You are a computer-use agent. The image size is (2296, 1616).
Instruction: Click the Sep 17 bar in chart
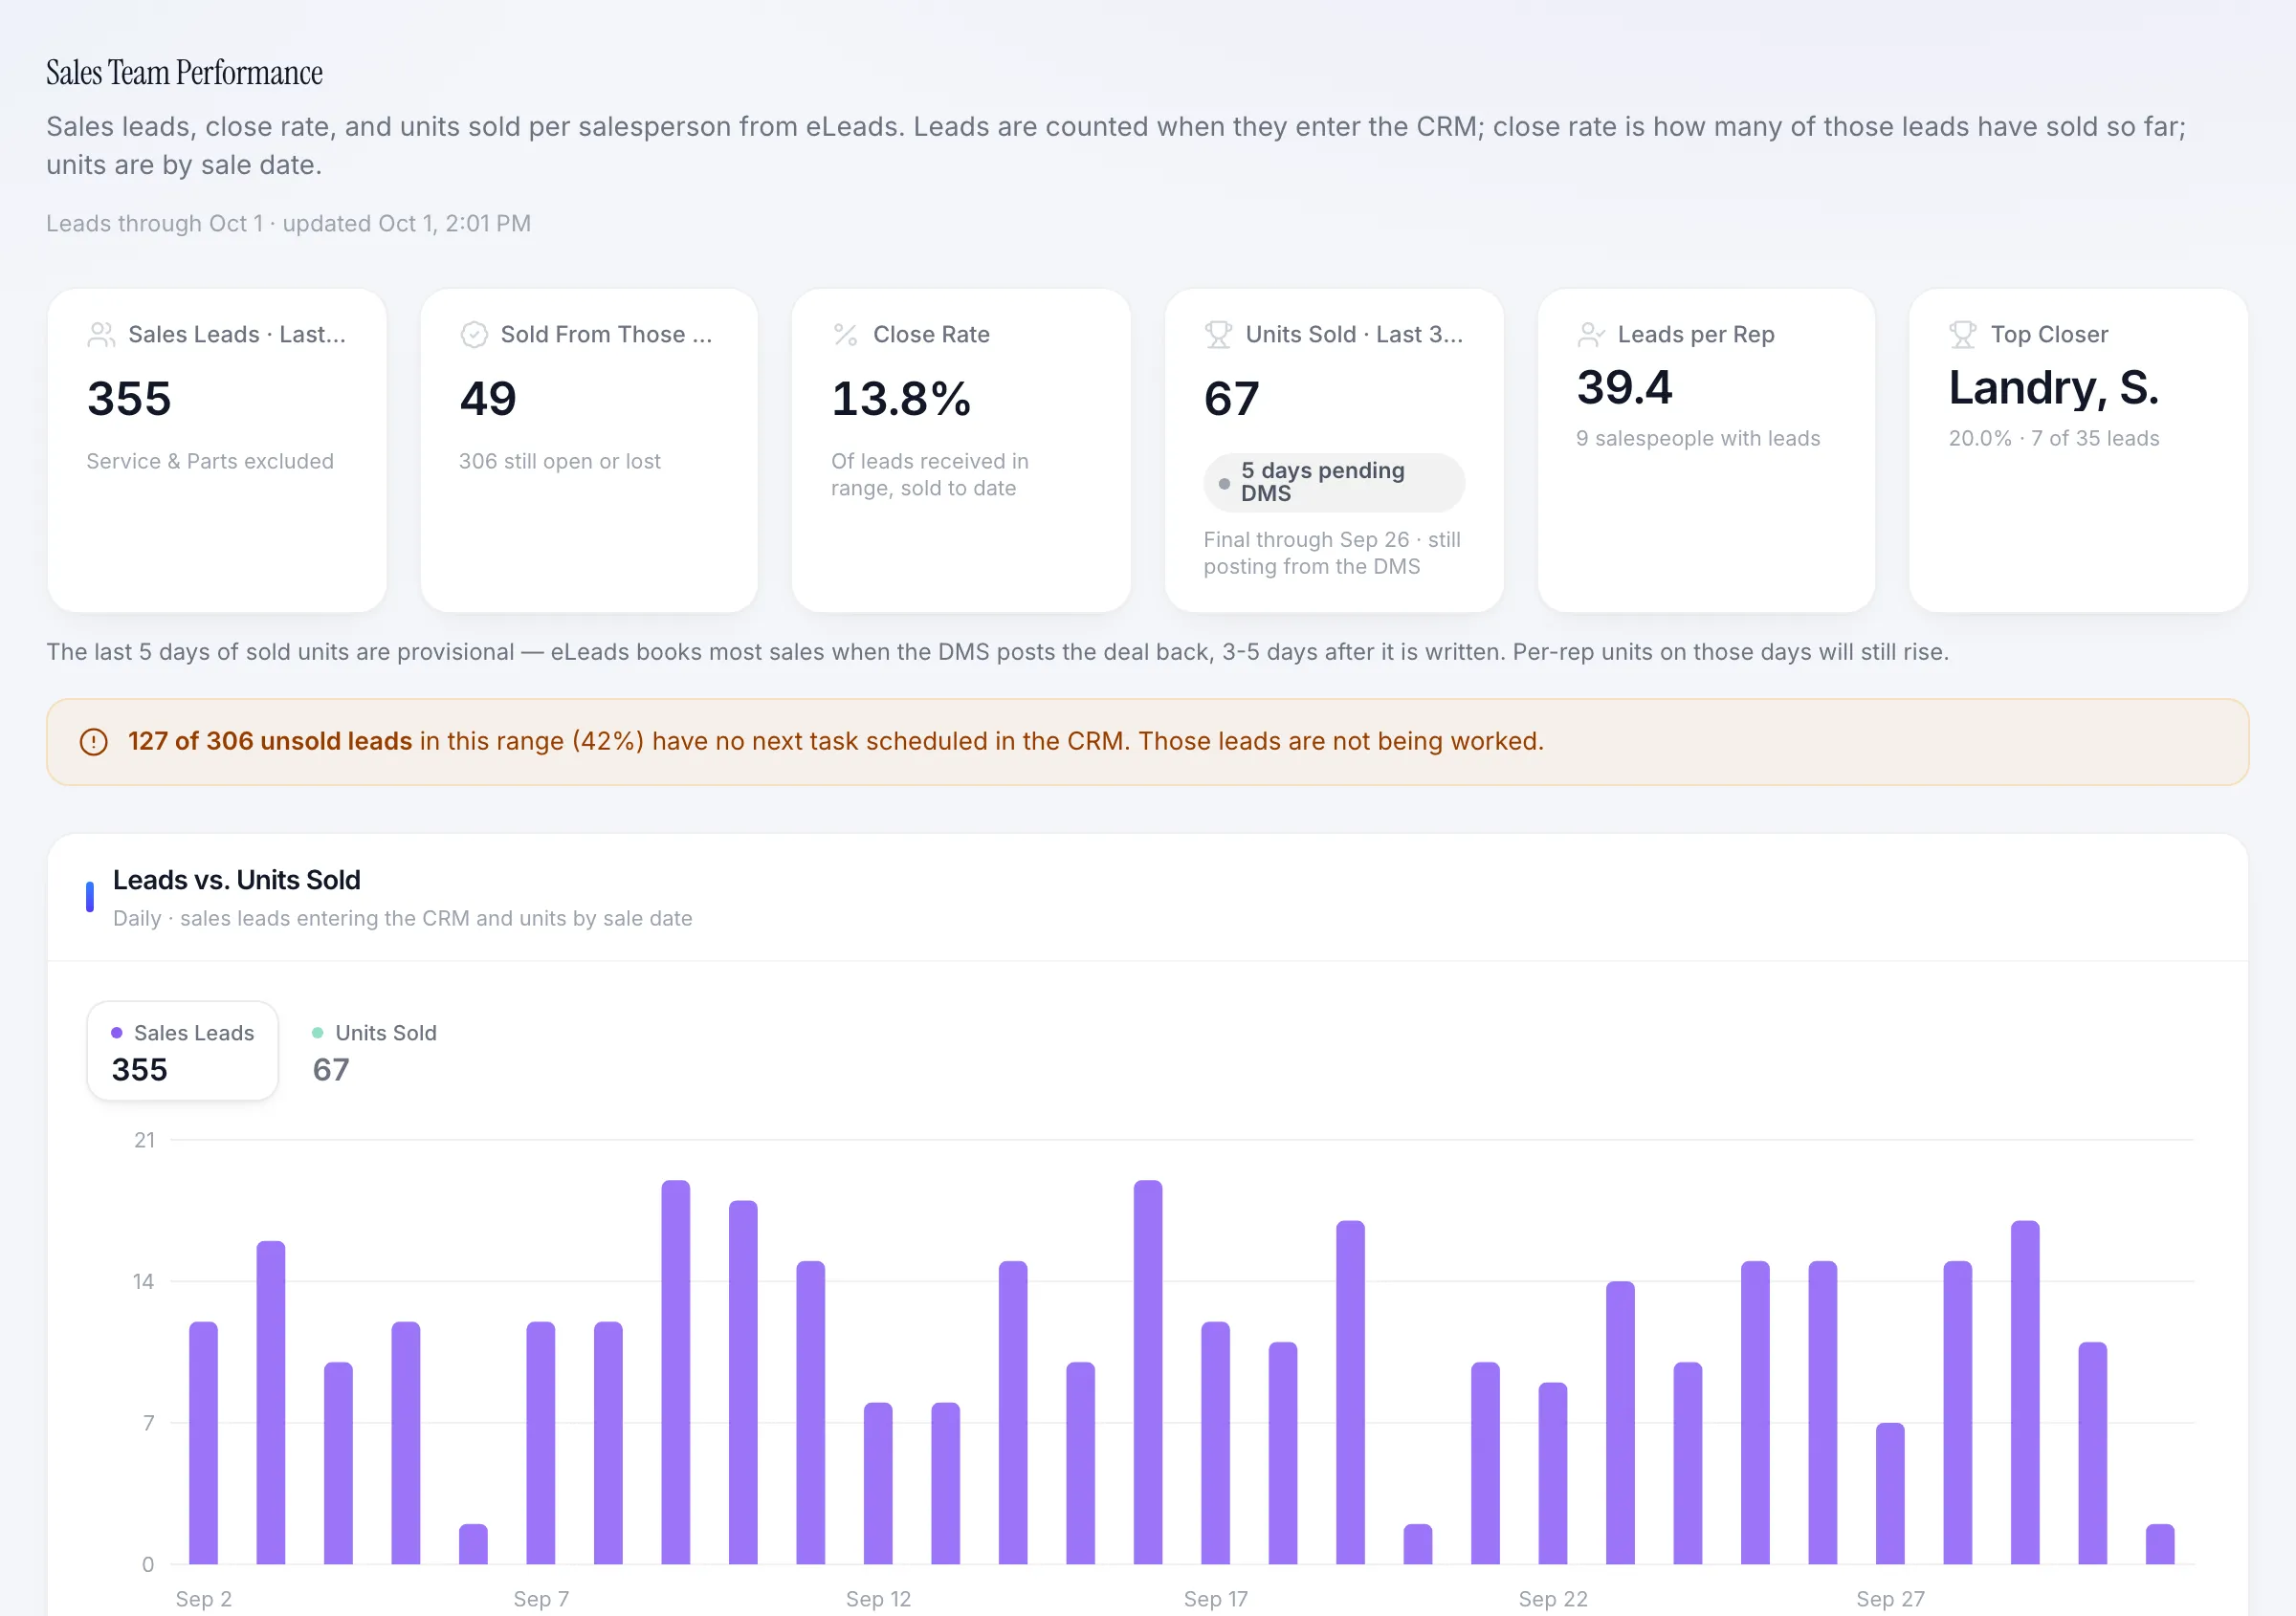[x=1215, y=1443]
